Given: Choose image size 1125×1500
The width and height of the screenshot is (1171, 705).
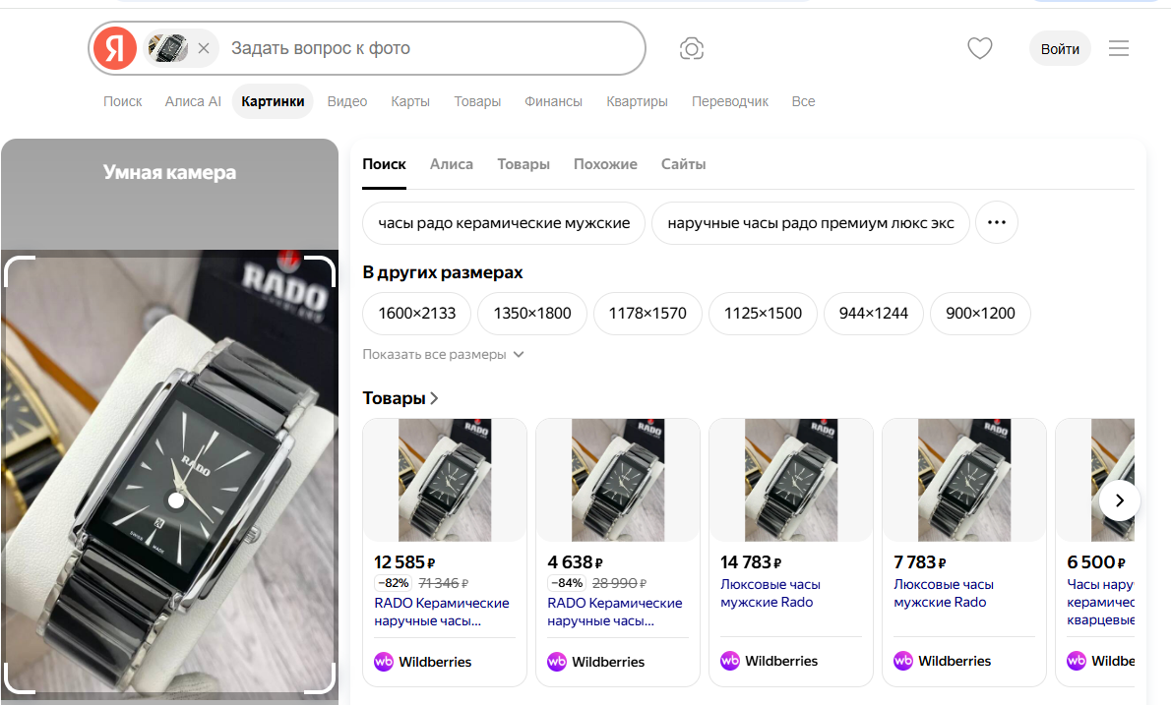Looking at the screenshot, I should coord(763,314).
